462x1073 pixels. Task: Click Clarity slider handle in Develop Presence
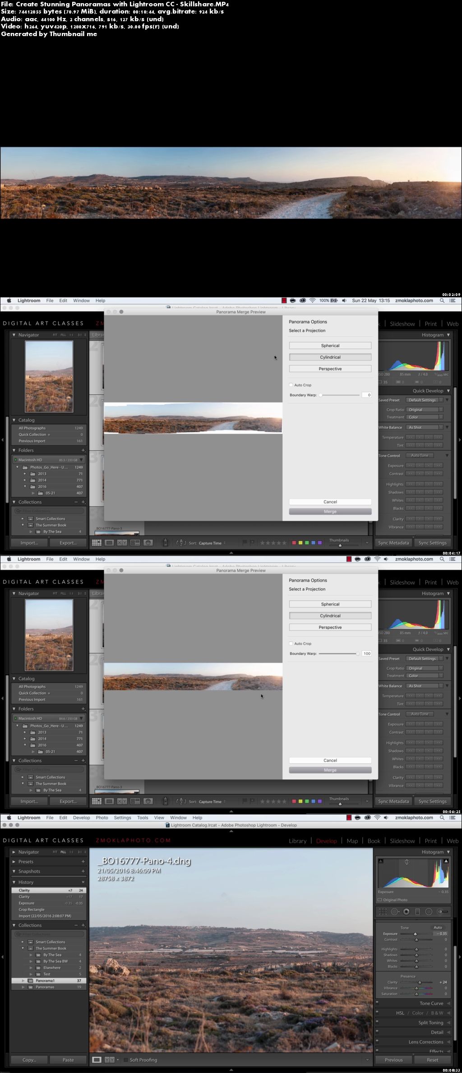coord(420,982)
